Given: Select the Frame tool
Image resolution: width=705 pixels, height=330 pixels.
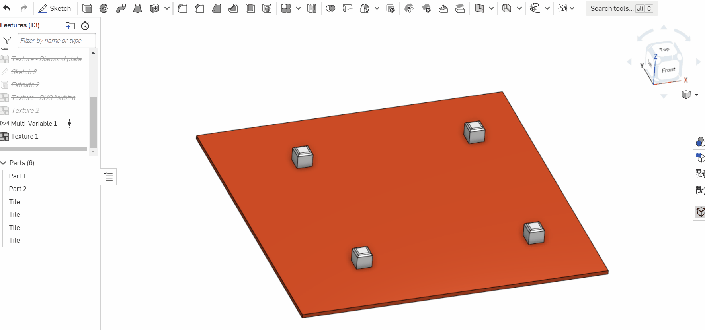Looking at the screenshot, I should (507, 8).
